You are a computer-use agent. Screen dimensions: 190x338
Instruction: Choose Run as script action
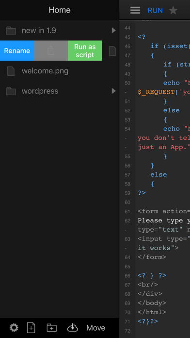click(x=85, y=51)
